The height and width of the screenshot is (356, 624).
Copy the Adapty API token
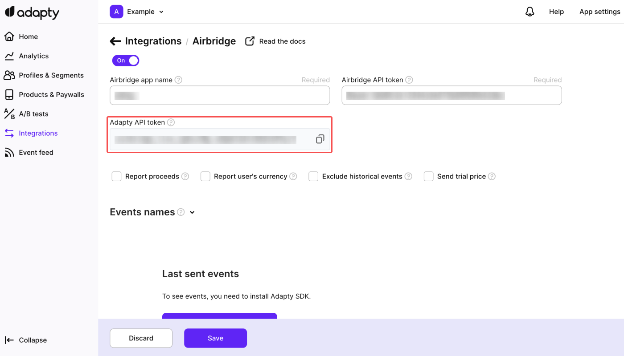pyautogui.click(x=320, y=139)
